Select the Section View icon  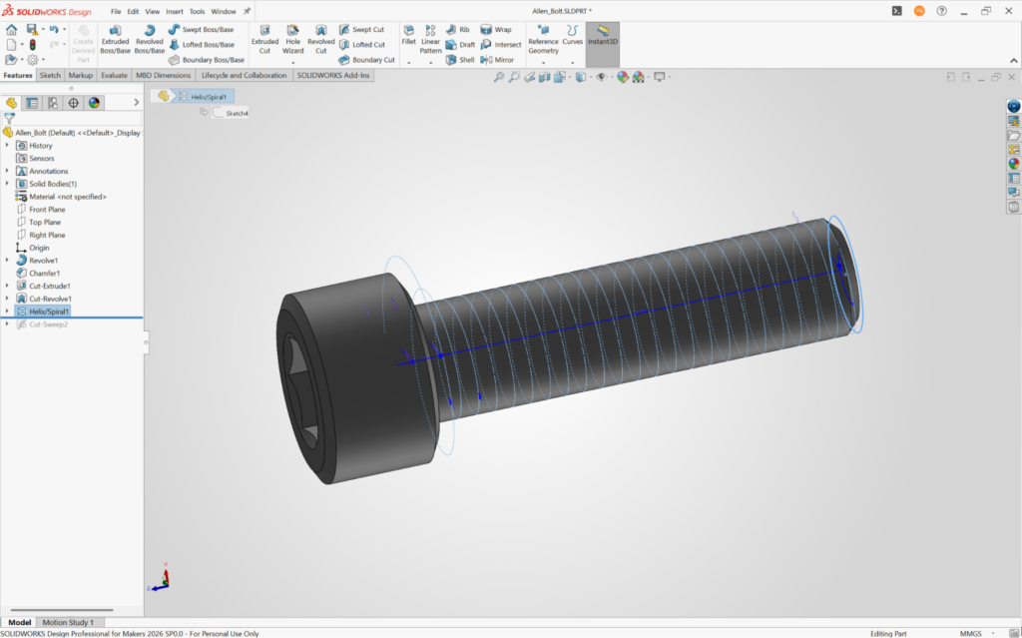[x=544, y=77]
